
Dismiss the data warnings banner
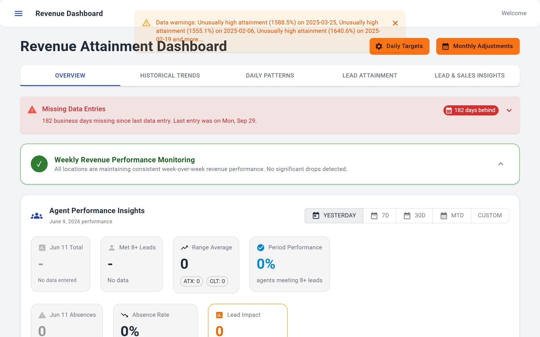395,23
